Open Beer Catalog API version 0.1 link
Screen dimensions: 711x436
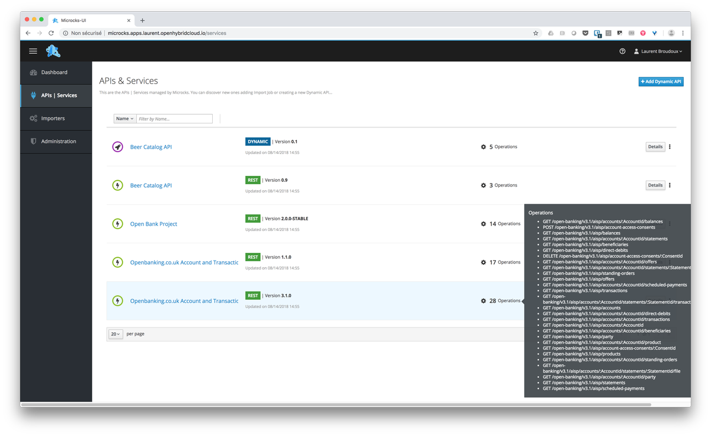click(x=151, y=147)
